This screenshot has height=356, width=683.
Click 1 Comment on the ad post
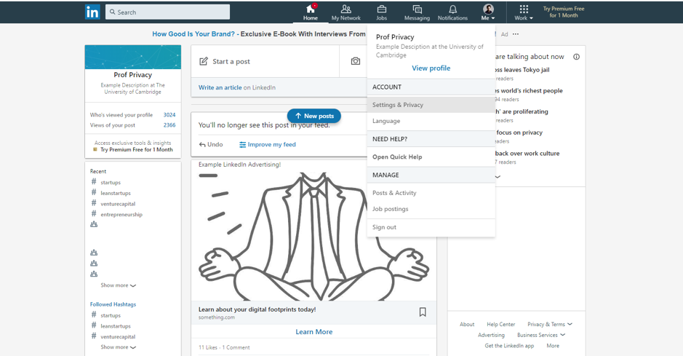point(236,348)
